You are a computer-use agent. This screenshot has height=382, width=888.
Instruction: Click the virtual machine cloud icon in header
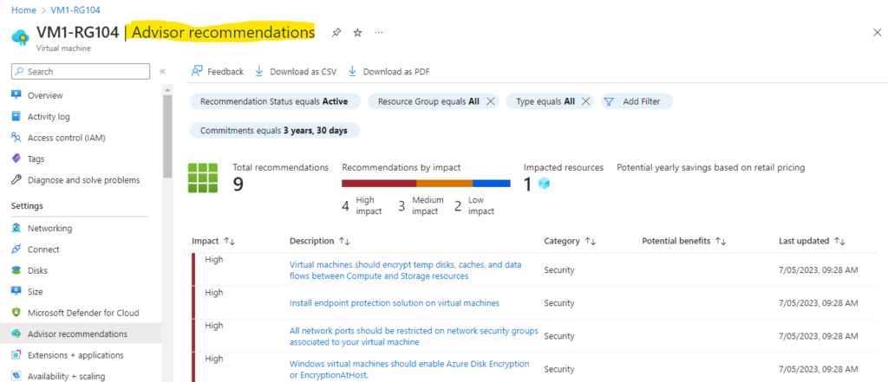pos(21,36)
